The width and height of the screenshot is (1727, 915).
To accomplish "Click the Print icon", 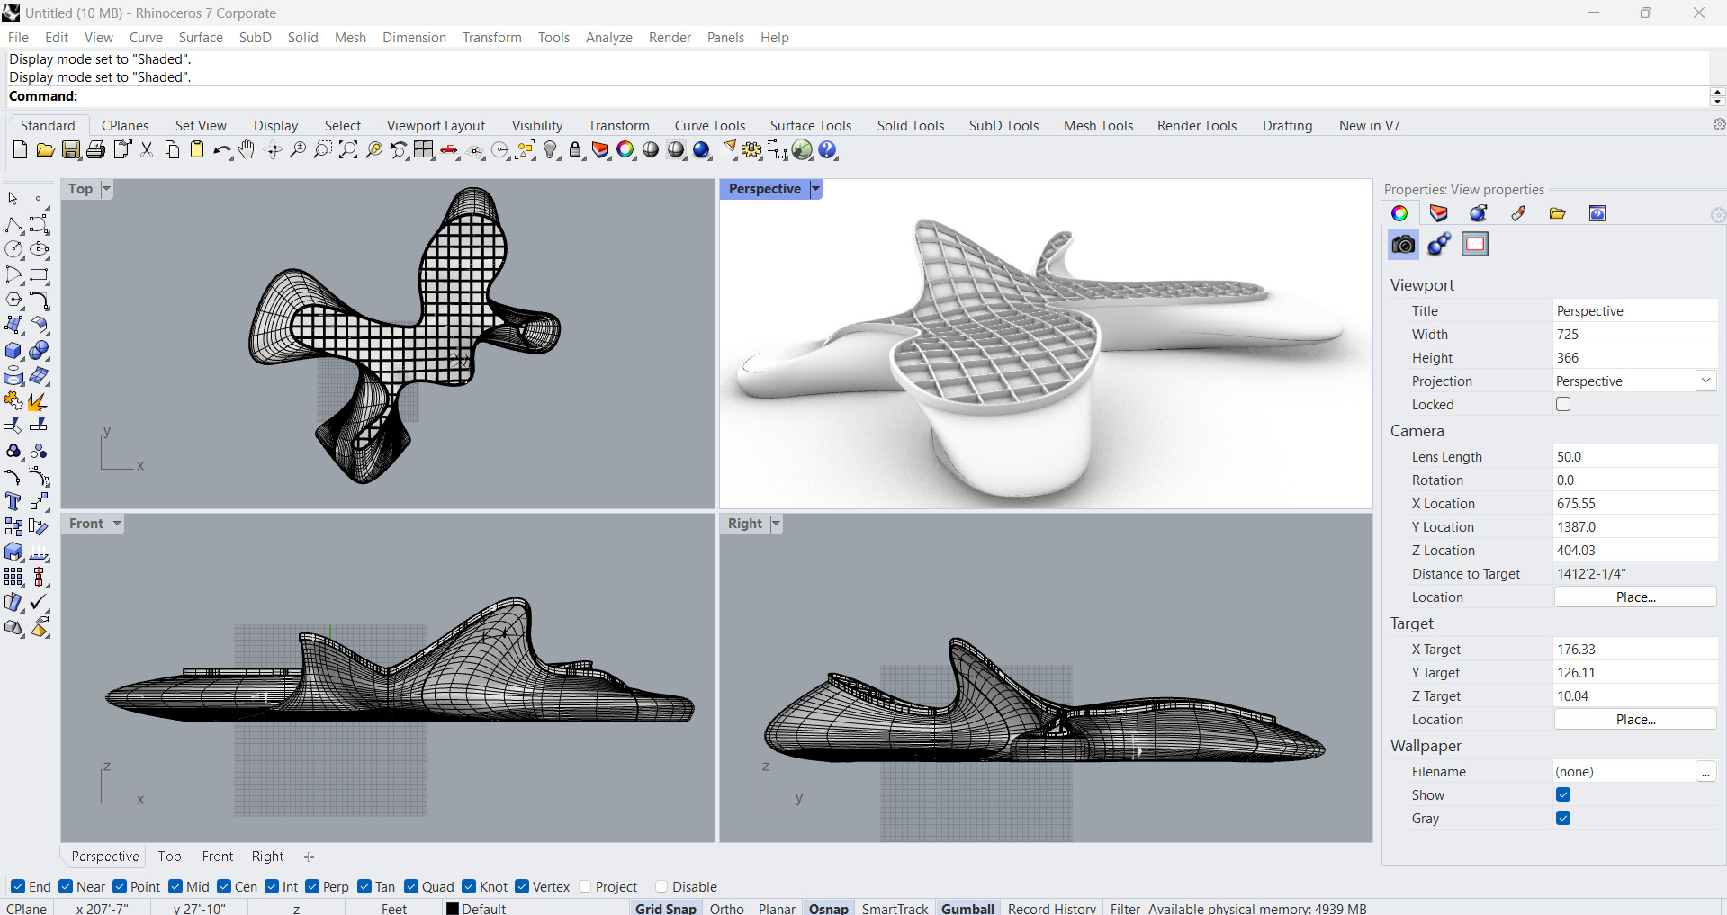I will [x=96, y=150].
